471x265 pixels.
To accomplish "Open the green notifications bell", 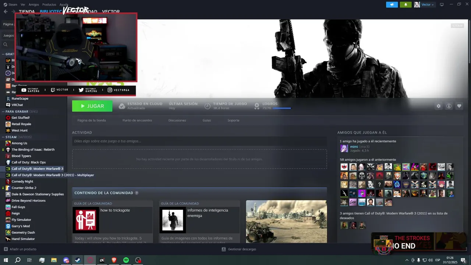I will point(406,4).
